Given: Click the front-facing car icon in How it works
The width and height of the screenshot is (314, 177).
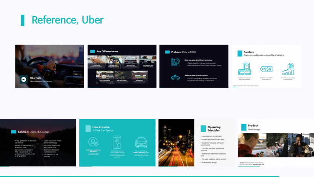Looking at the screenshot, I should (141, 142).
